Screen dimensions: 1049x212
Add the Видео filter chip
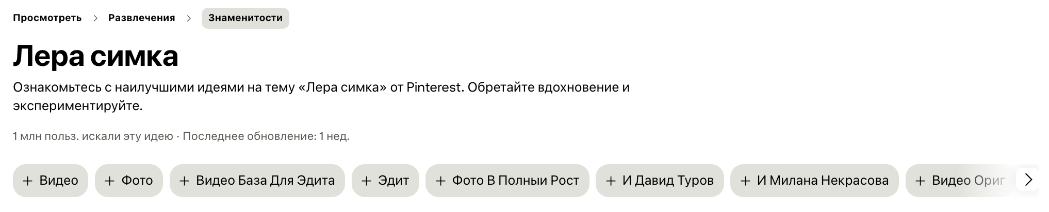pos(51,181)
